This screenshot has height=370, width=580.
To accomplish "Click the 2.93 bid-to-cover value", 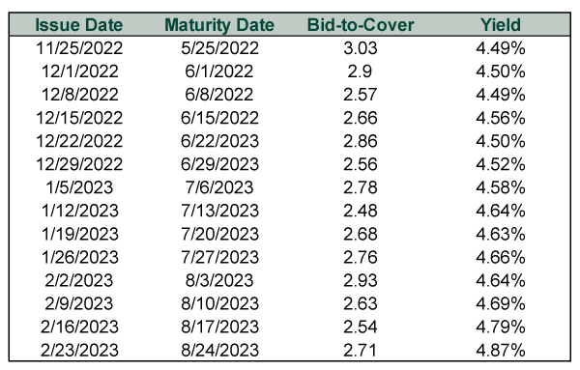I will [361, 280].
